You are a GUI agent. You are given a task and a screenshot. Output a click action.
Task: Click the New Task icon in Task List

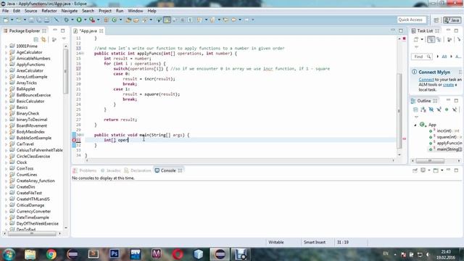[416, 39]
